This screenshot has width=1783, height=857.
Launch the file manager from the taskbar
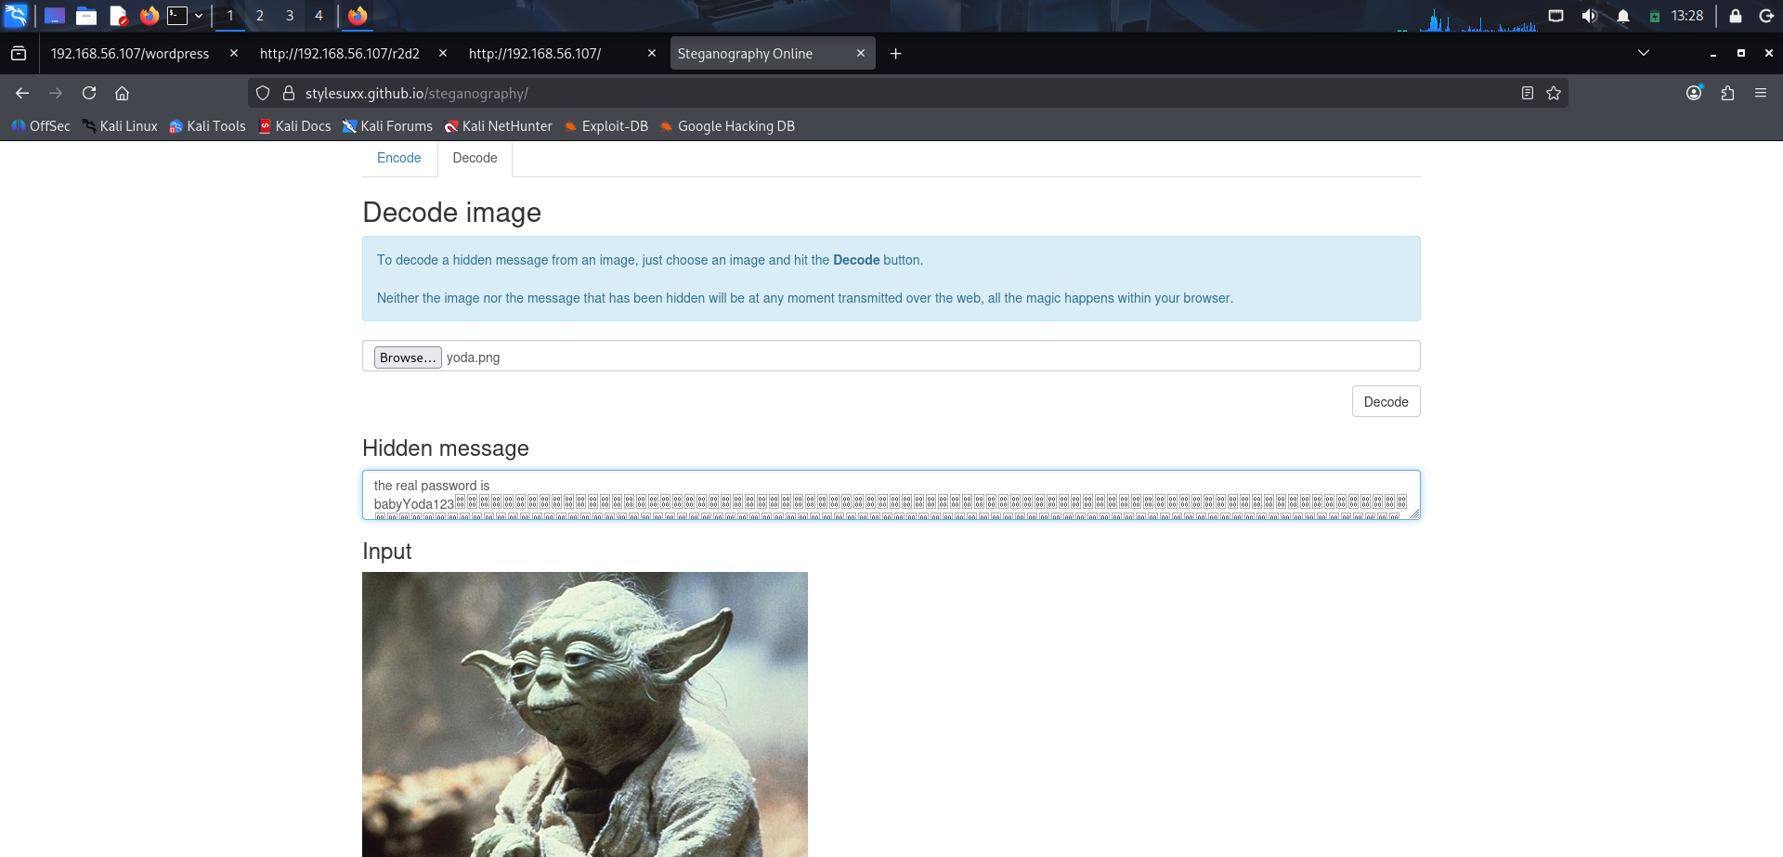[x=86, y=16]
